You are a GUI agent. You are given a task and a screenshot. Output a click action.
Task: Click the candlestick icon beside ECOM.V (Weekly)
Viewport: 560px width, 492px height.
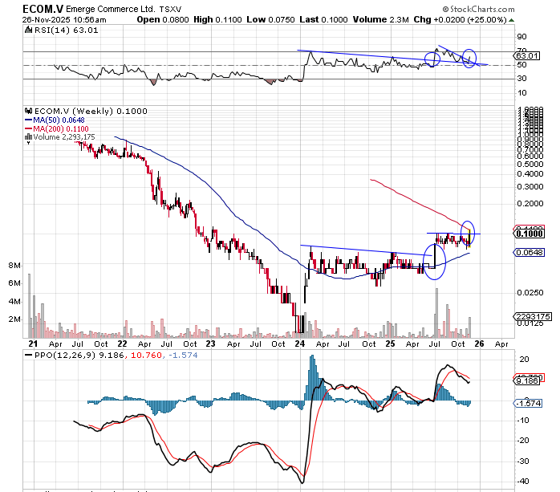pos(29,111)
